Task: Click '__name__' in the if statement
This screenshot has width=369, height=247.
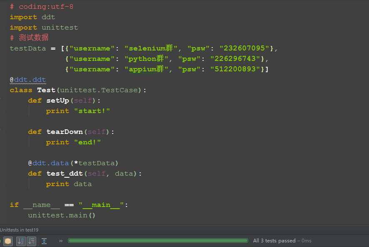Action: (42, 205)
